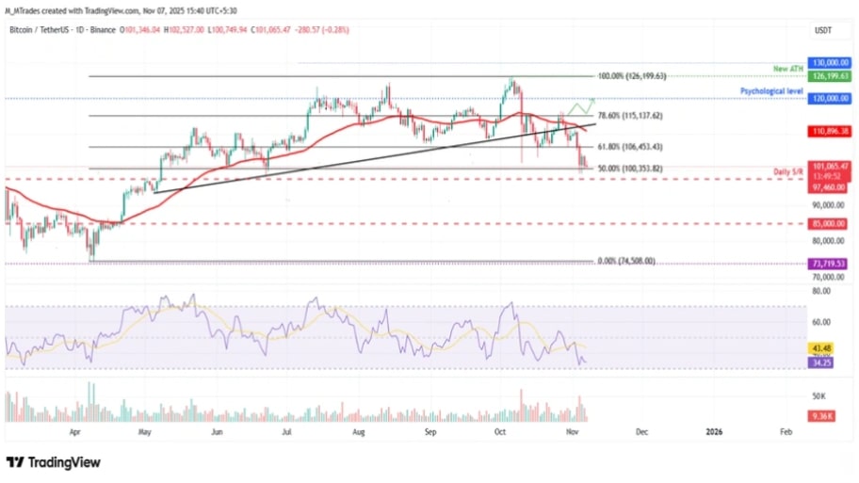Image resolution: width=859 pixels, height=483 pixels.
Task: Select the green 126,199.63 price tag
Action: [831, 75]
